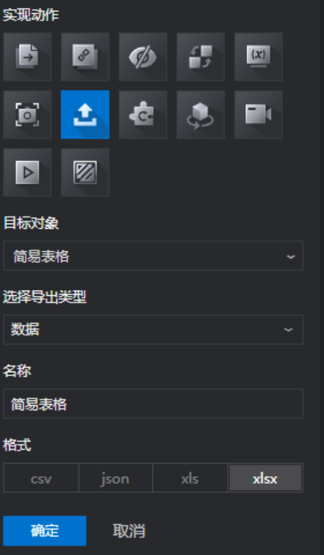Expand the 选择导出类型 dropdown showing 数据
Image resolution: width=324 pixels, height=555 pixels.
tap(153, 329)
